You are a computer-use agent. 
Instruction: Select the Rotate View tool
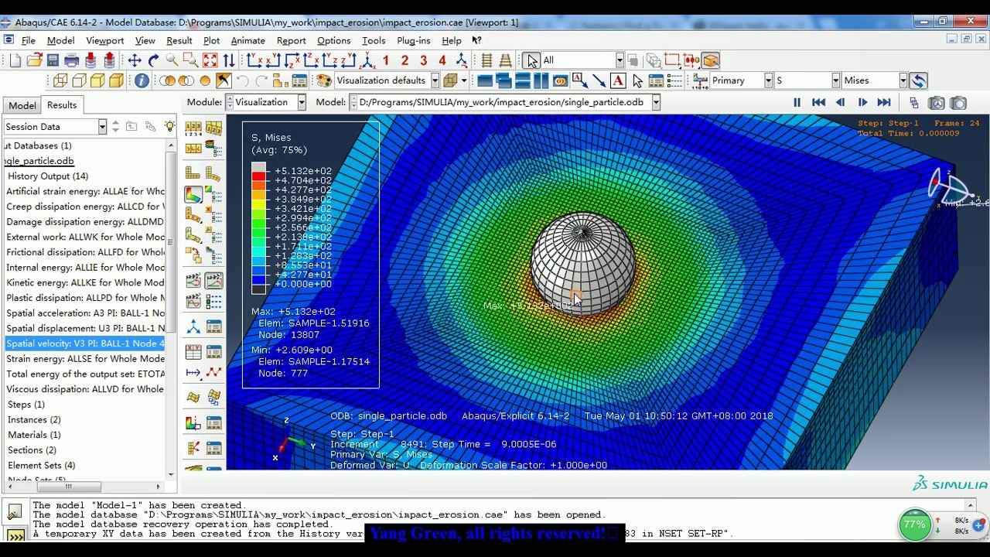point(153,60)
